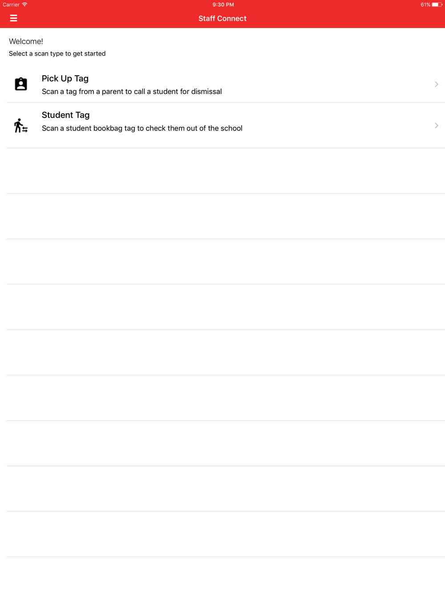Tap 'Select a scan type to get started'
The image size is (445, 594).
click(57, 53)
